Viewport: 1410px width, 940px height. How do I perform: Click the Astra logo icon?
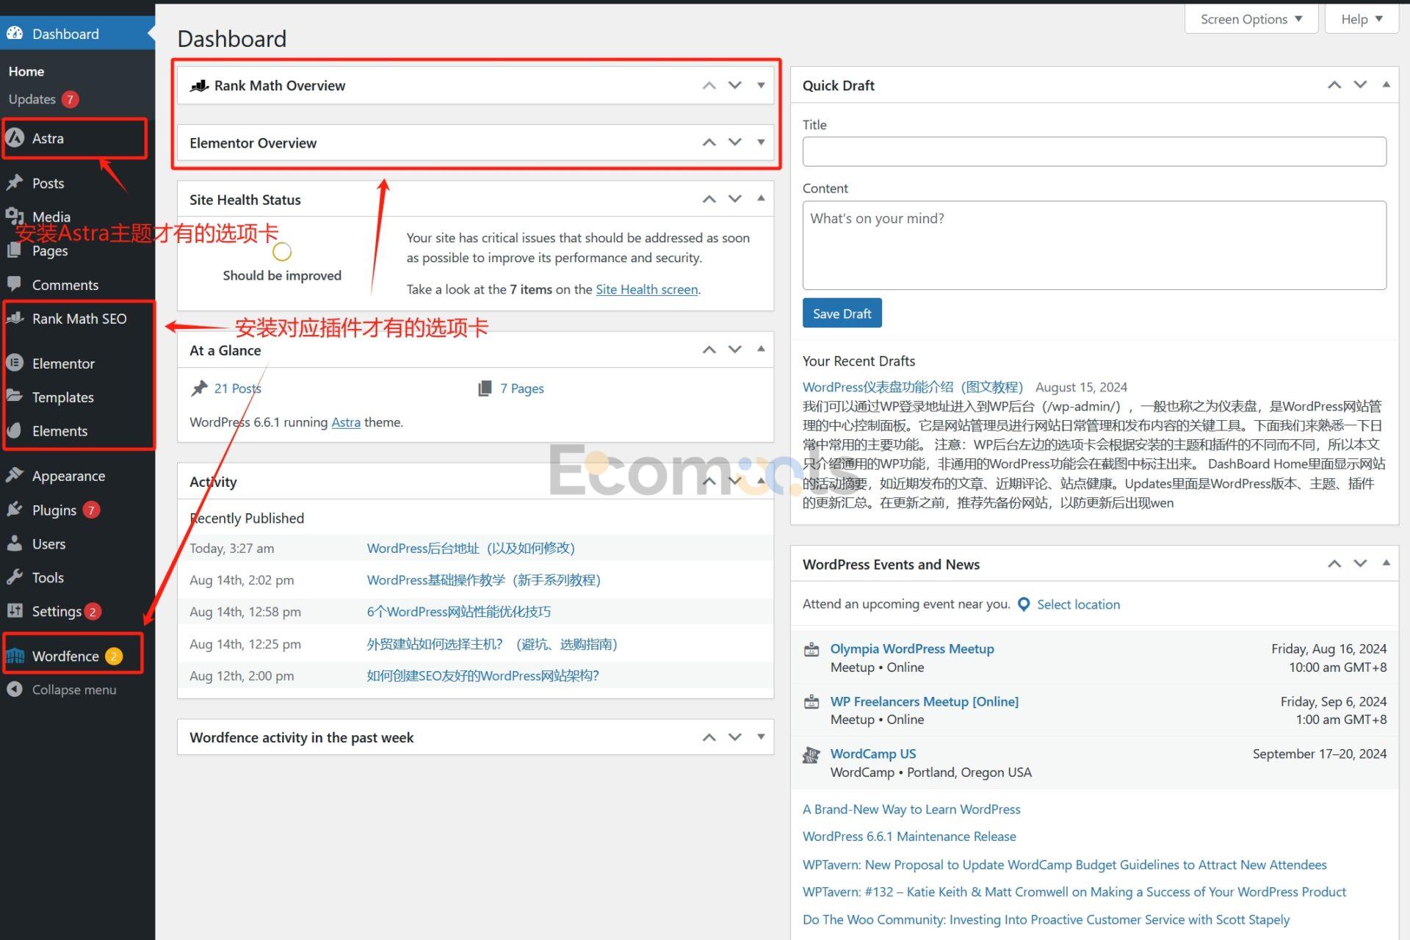point(15,138)
